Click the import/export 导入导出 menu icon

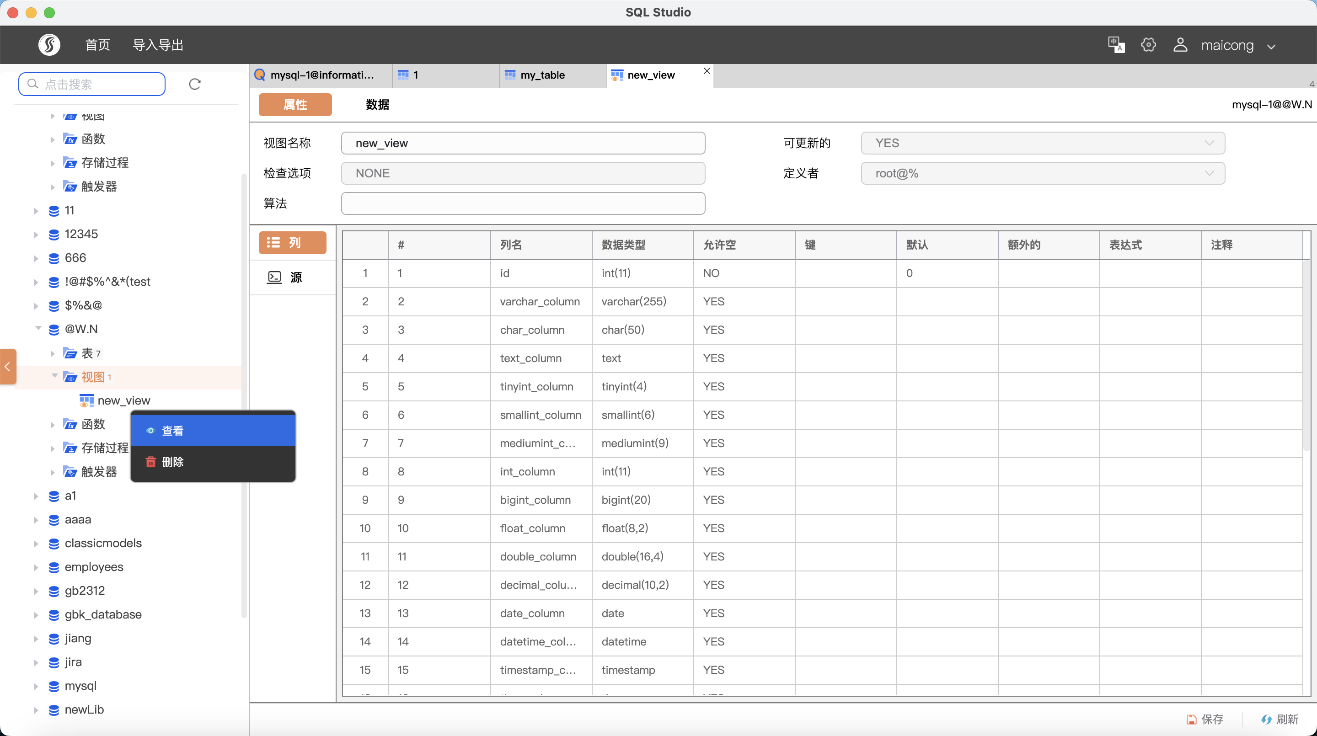pyautogui.click(x=159, y=45)
